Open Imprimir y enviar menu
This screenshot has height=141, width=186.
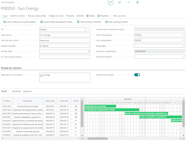17,16
